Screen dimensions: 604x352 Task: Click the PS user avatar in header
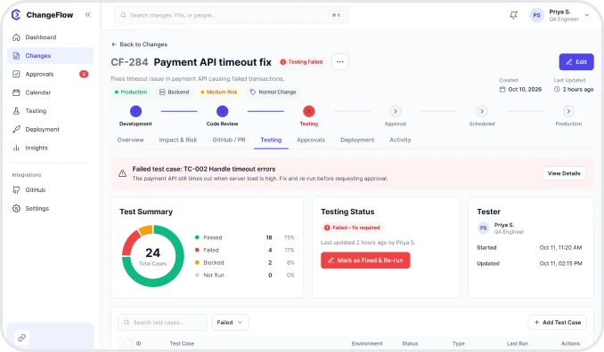536,15
